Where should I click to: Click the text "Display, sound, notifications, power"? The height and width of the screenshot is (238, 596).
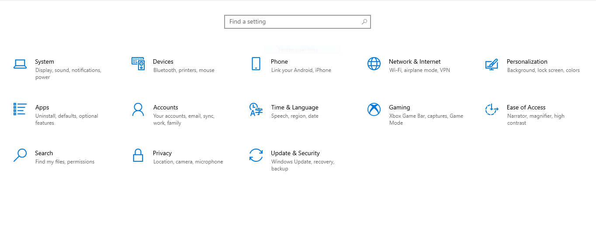coord(68,74)
